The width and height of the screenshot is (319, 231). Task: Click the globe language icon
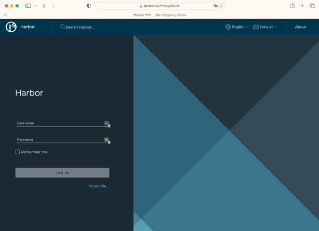coord(228,27)
